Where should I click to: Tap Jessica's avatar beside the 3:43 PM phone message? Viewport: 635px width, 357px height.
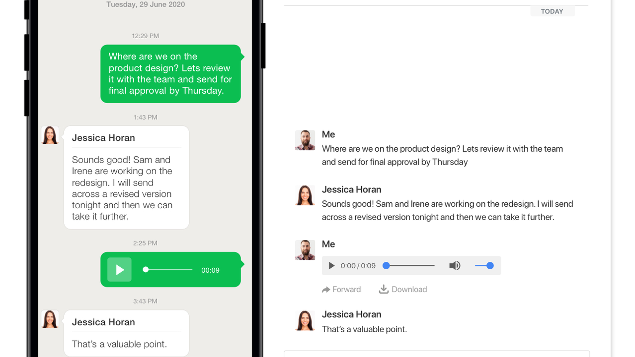coord(50,319)
